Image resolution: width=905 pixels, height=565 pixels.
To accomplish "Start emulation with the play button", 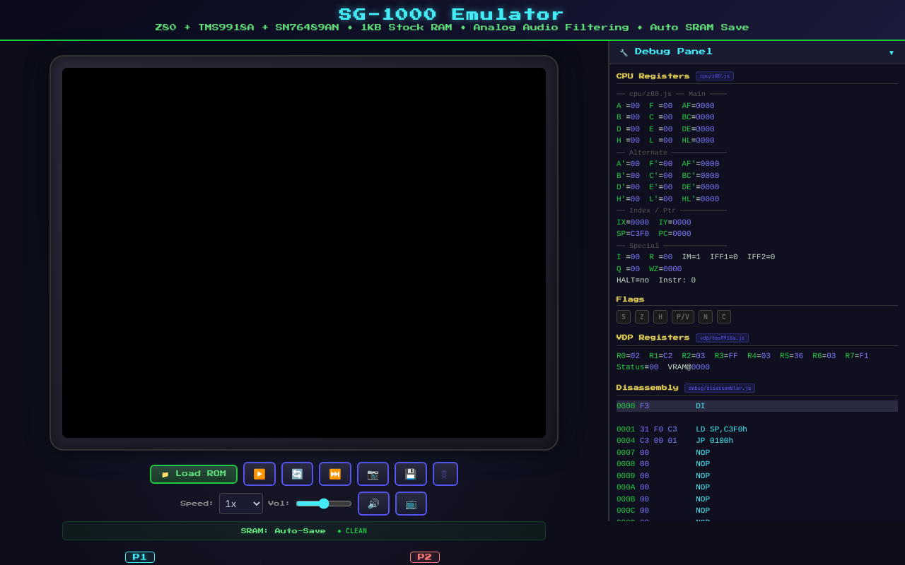I will (x=259, y=474).
